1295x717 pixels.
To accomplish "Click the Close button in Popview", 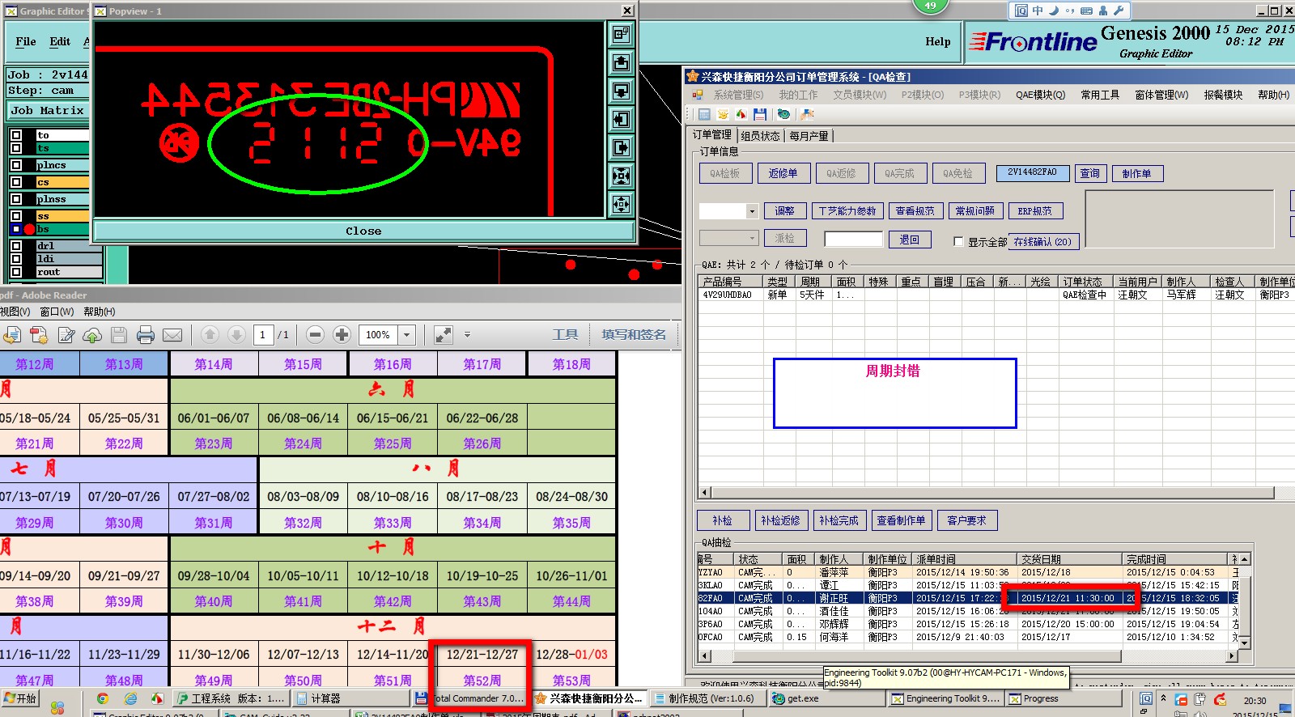I will click(363, 231).
